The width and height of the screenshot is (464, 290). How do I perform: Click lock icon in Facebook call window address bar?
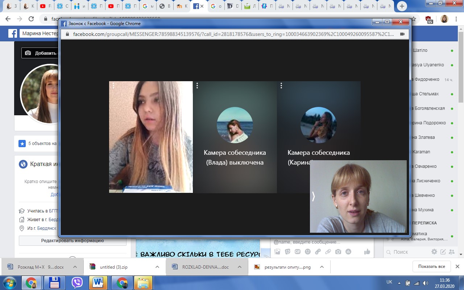[67, 34]
